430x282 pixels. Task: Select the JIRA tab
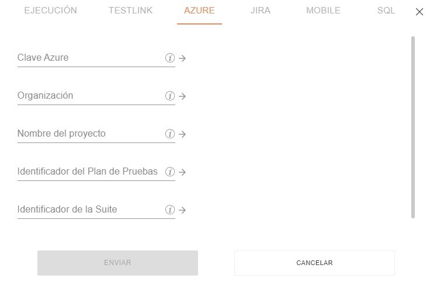(260, 11)
